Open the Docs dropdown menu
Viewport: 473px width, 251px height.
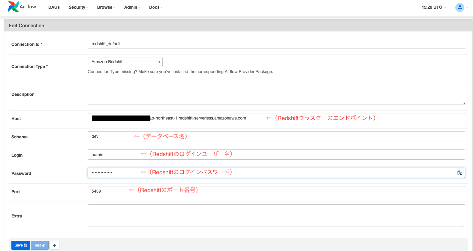click(x=156, y=7)
